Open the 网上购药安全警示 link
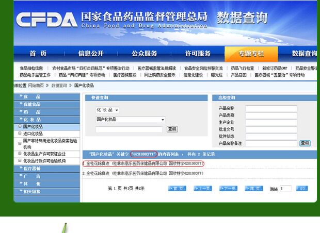 point(159,75)
